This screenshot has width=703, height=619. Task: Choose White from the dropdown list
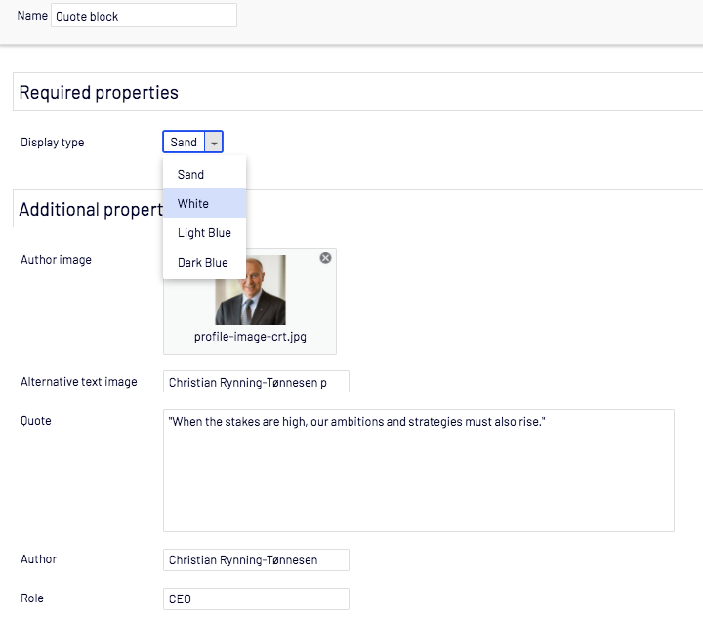pyautogui.click(x=204, y=203)
